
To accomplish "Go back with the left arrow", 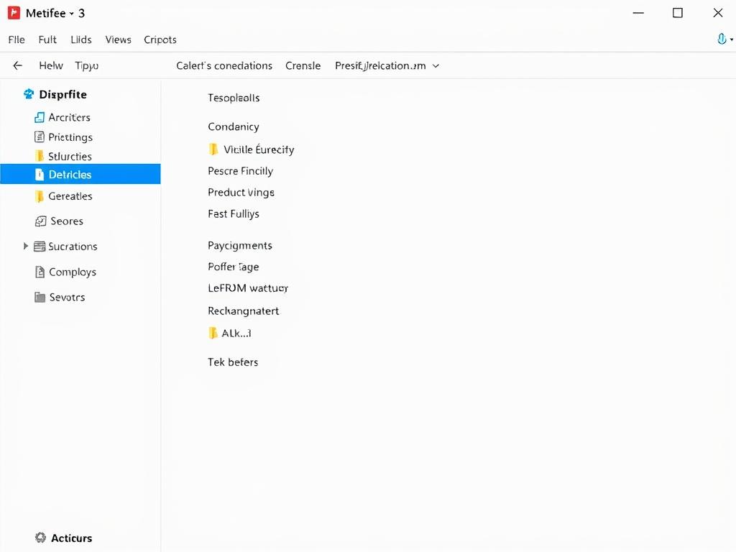I will click(x=18, y=65).
